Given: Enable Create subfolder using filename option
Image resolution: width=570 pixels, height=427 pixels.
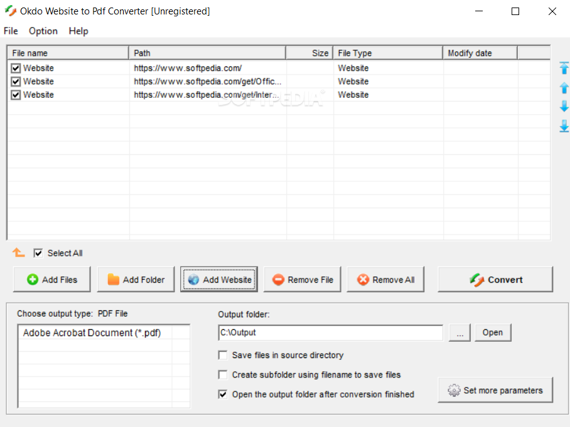Looking at the screenshot, I should (223, 375).
